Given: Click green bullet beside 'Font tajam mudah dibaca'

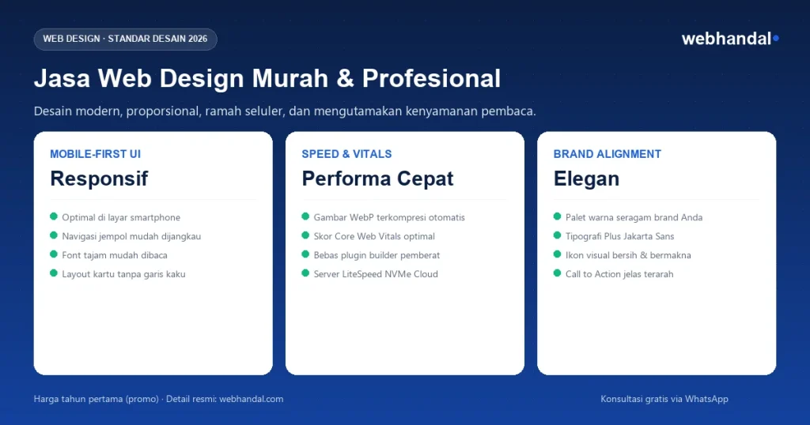Looking at the screenshot, I should 54,254.
